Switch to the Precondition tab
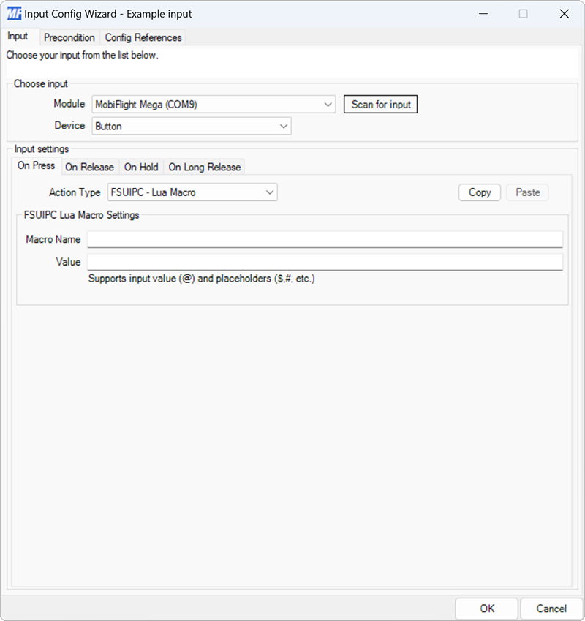The image size is (585, 621). [69, 37]
